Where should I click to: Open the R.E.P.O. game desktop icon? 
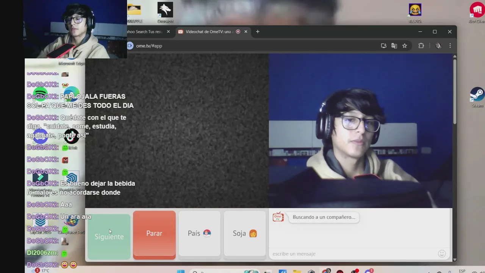tap(415, 13)
